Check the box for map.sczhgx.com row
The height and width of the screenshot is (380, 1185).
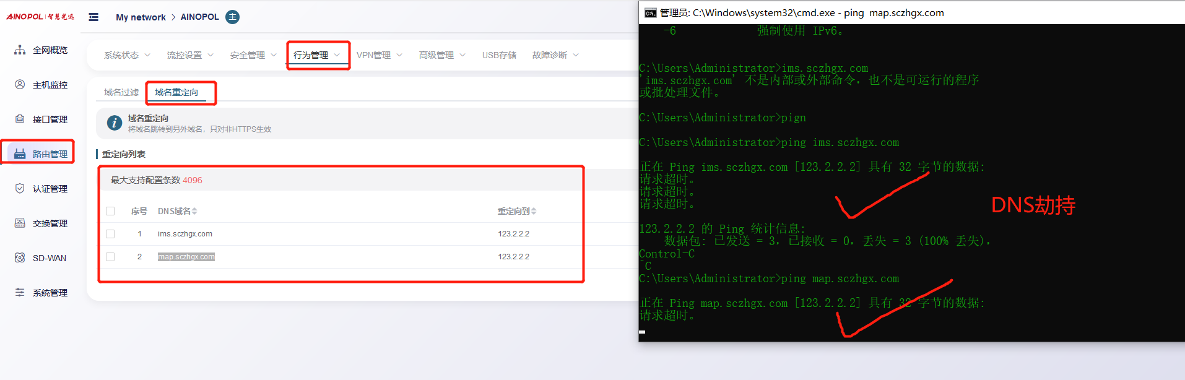point(110,257)
